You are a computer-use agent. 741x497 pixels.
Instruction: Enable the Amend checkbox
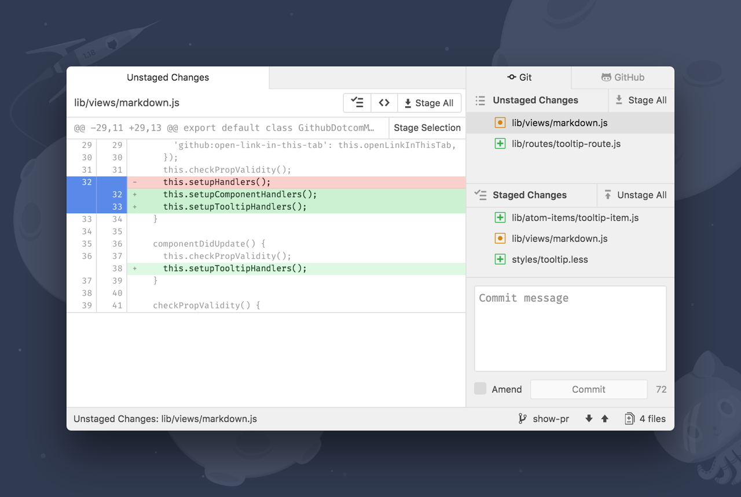pos(480,388)
